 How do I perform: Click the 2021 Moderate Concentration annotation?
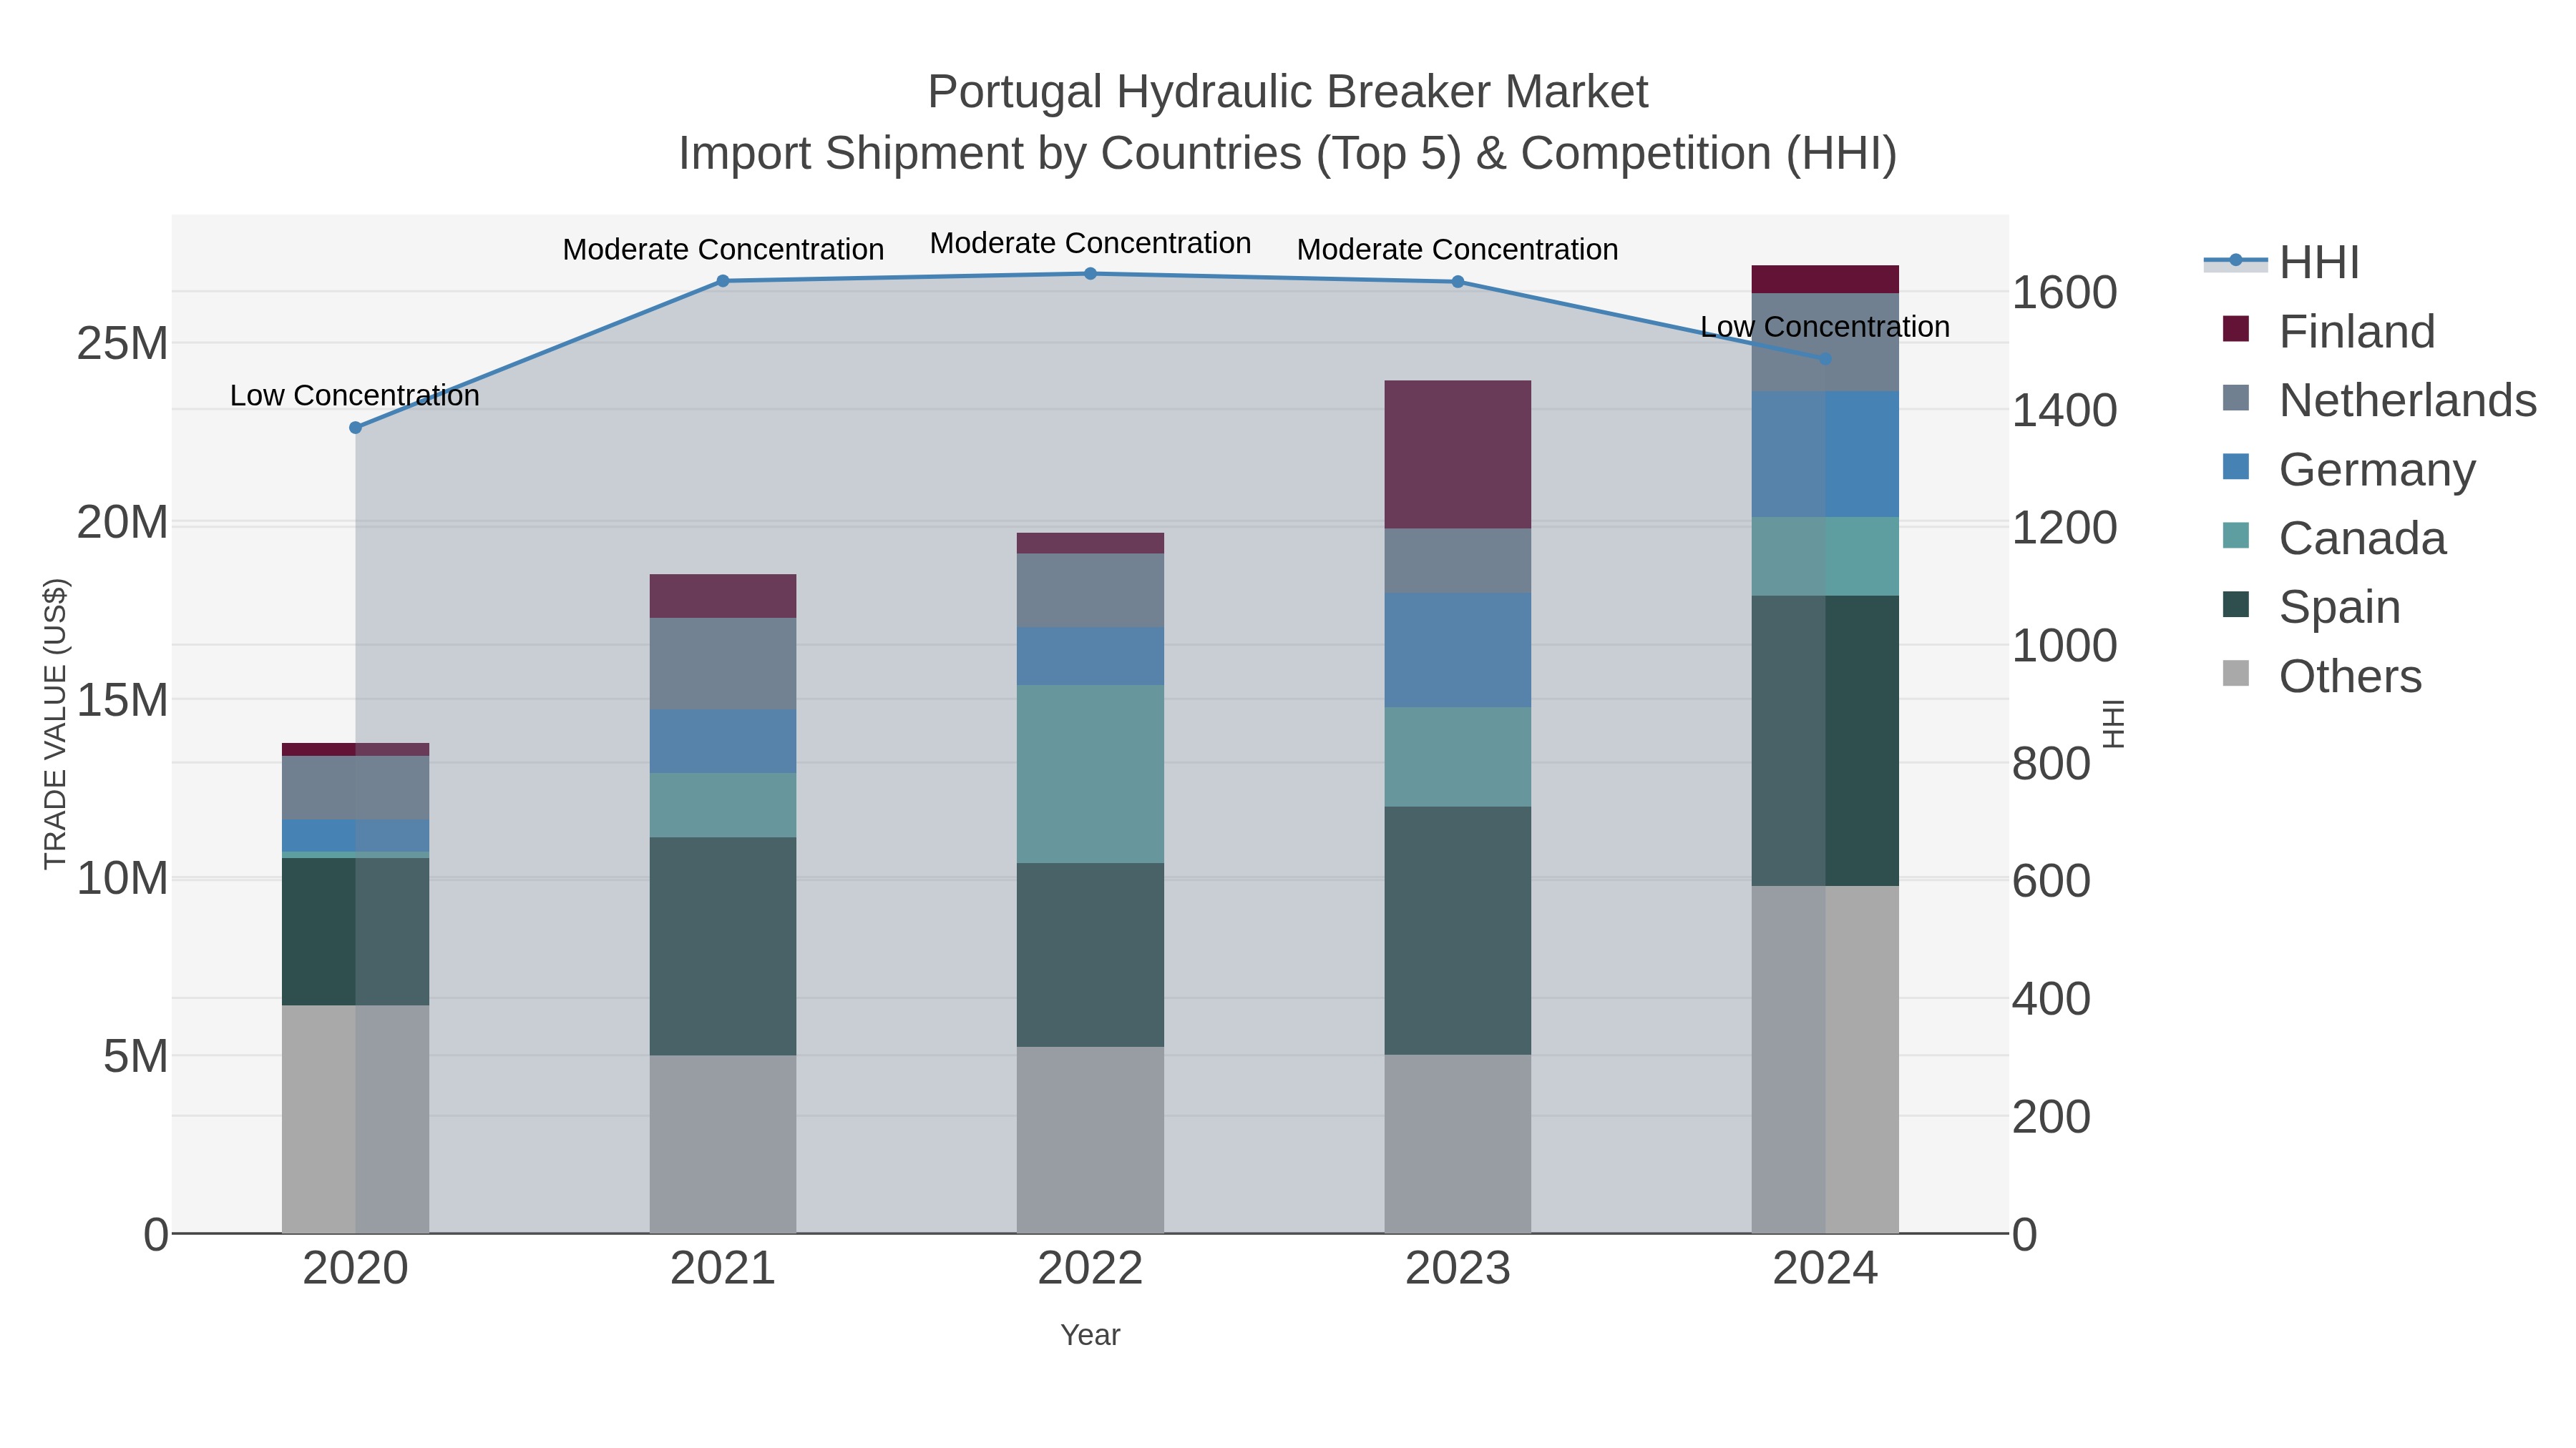(x=723, y=250)
